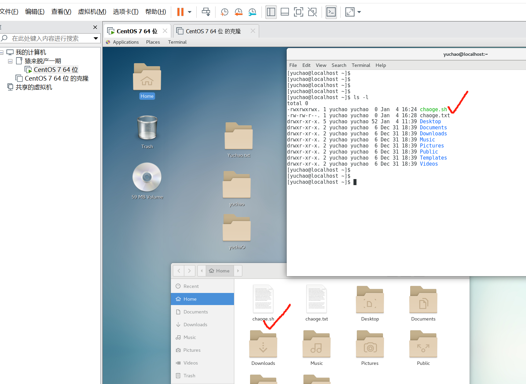Click the orange pause virtual machine button
Viewport: 526px width, 384px height.
point(180,12)
